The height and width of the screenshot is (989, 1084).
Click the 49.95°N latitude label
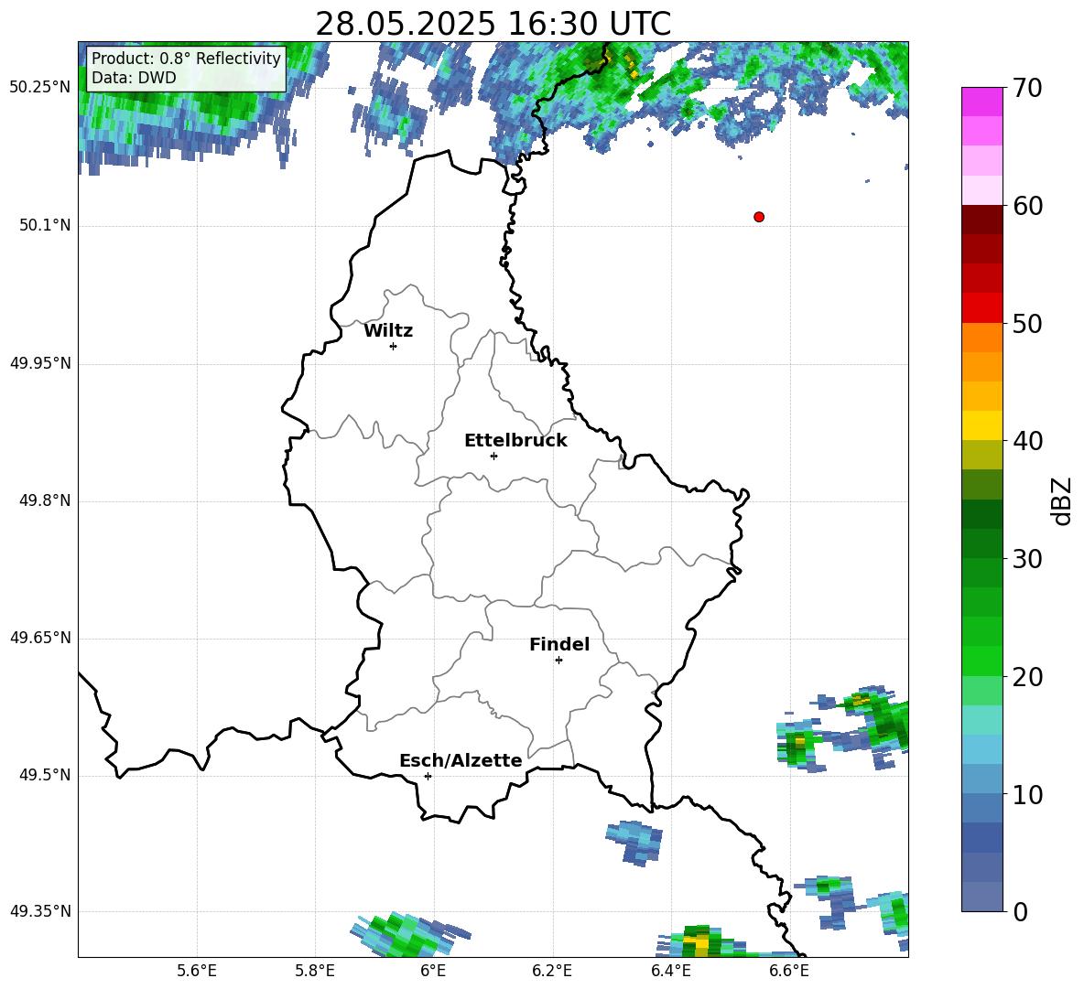pos(40,362)
